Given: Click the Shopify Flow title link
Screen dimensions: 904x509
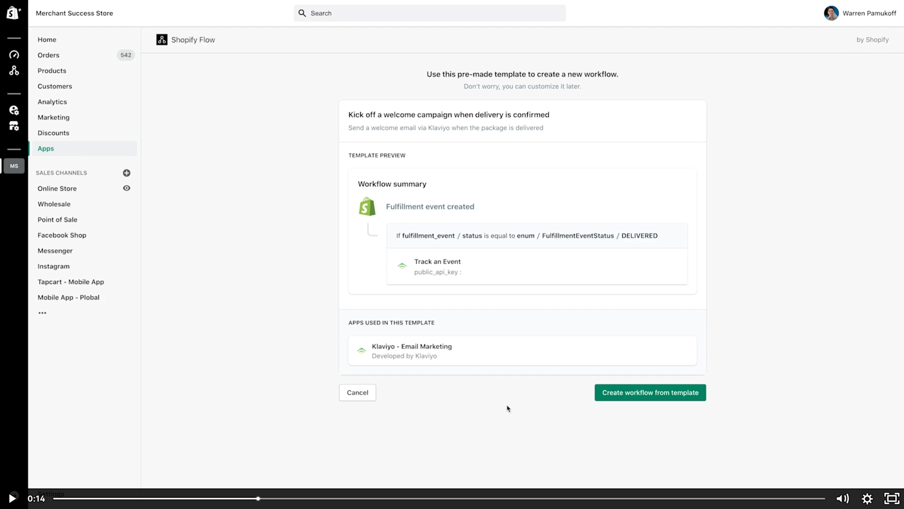Looking at the screenshot, I should (193, 40).
